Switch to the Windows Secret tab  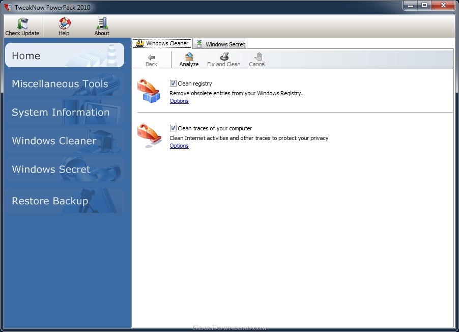(220, 44)
